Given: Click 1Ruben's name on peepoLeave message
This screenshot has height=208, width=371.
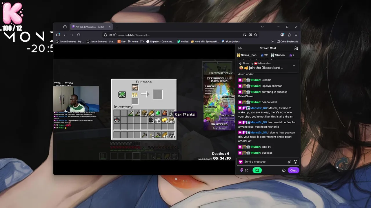Looking at the screenshot, I should coord(255,102).
